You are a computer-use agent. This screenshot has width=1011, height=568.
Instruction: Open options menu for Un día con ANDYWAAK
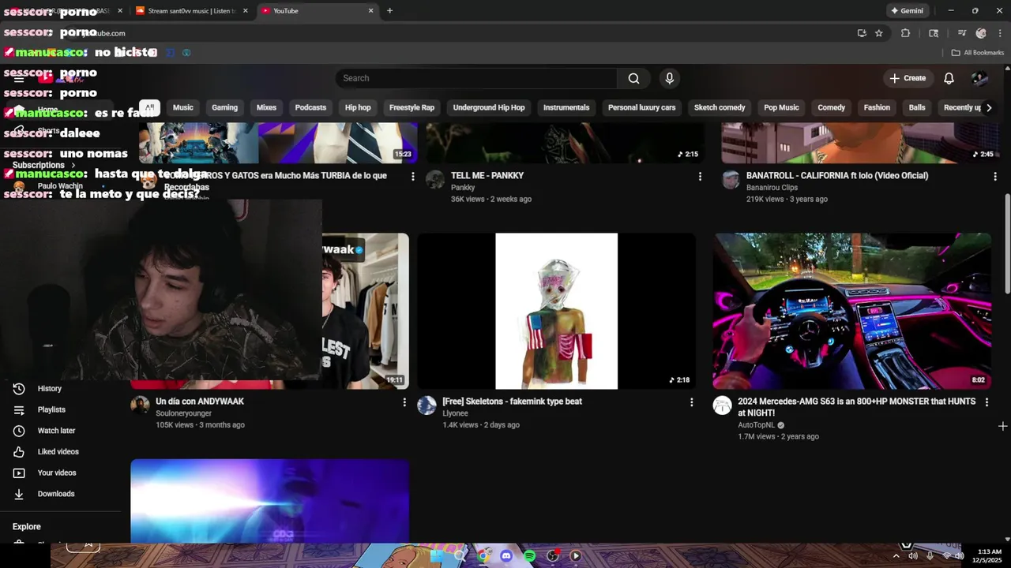click(x=404, y=402)
